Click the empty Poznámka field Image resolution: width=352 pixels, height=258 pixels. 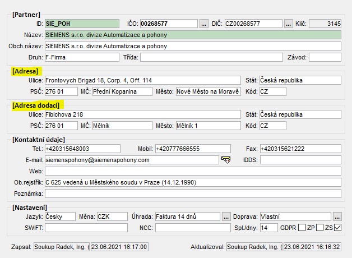193,193
